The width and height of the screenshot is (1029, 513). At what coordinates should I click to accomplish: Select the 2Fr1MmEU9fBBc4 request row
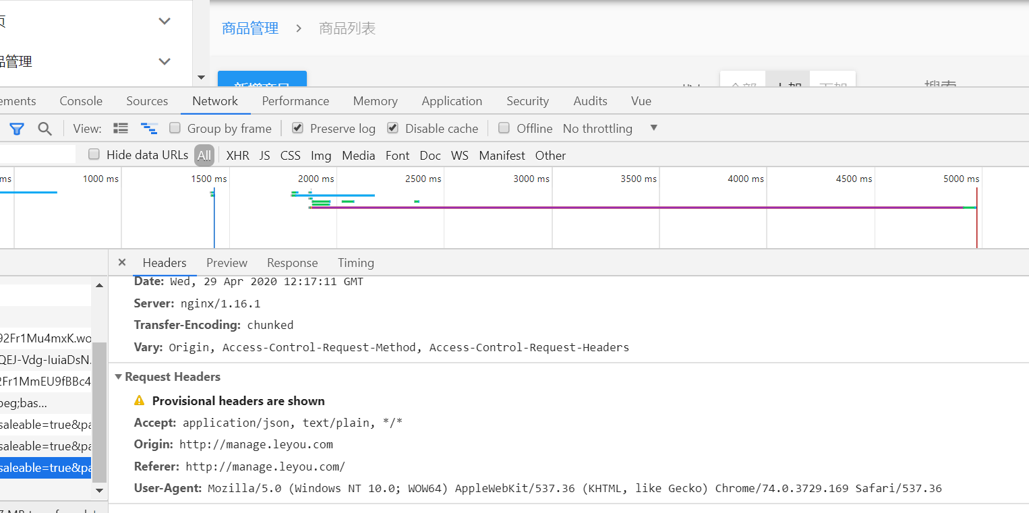(x=45, y=381)
